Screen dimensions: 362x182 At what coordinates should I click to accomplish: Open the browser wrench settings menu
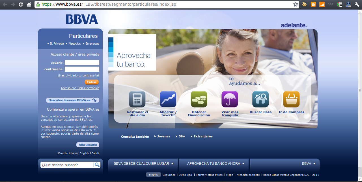357,4
